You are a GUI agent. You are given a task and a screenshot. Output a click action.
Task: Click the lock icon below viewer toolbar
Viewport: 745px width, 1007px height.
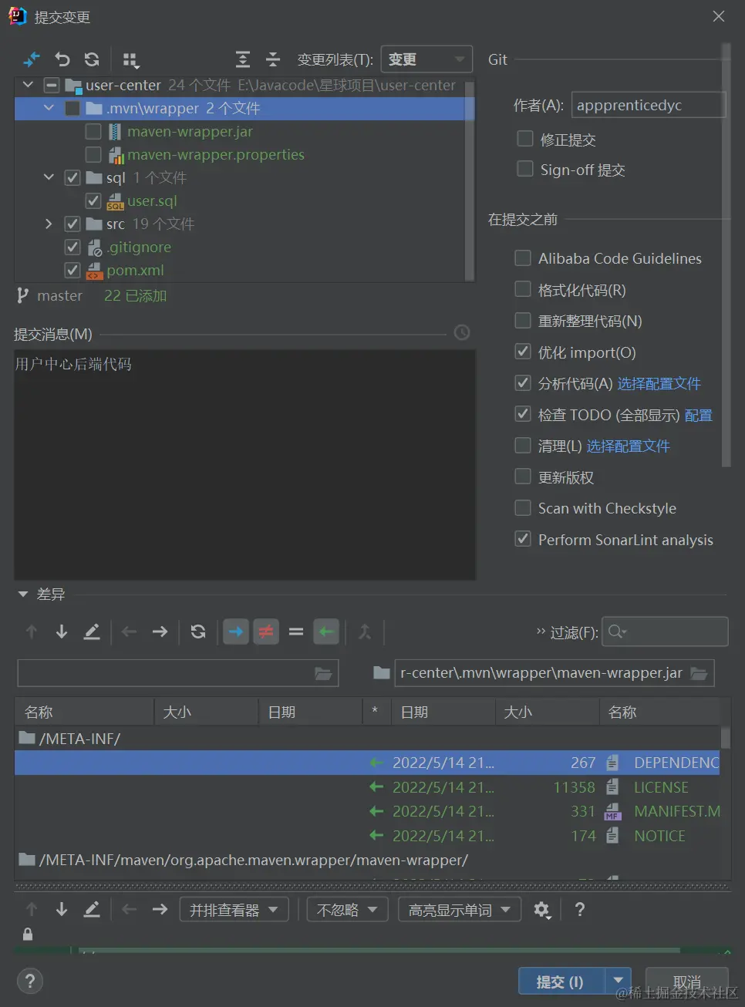point(28,935)
